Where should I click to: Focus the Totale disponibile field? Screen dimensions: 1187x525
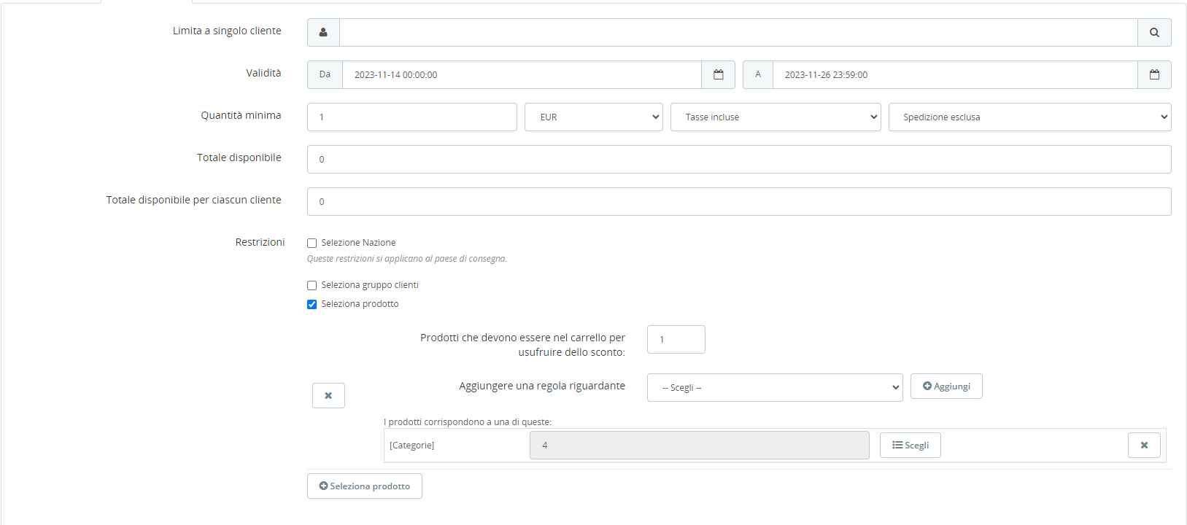(738, 160)
